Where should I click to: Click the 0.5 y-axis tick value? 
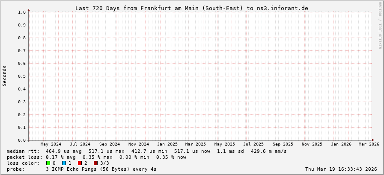click(x=22, y=76)
